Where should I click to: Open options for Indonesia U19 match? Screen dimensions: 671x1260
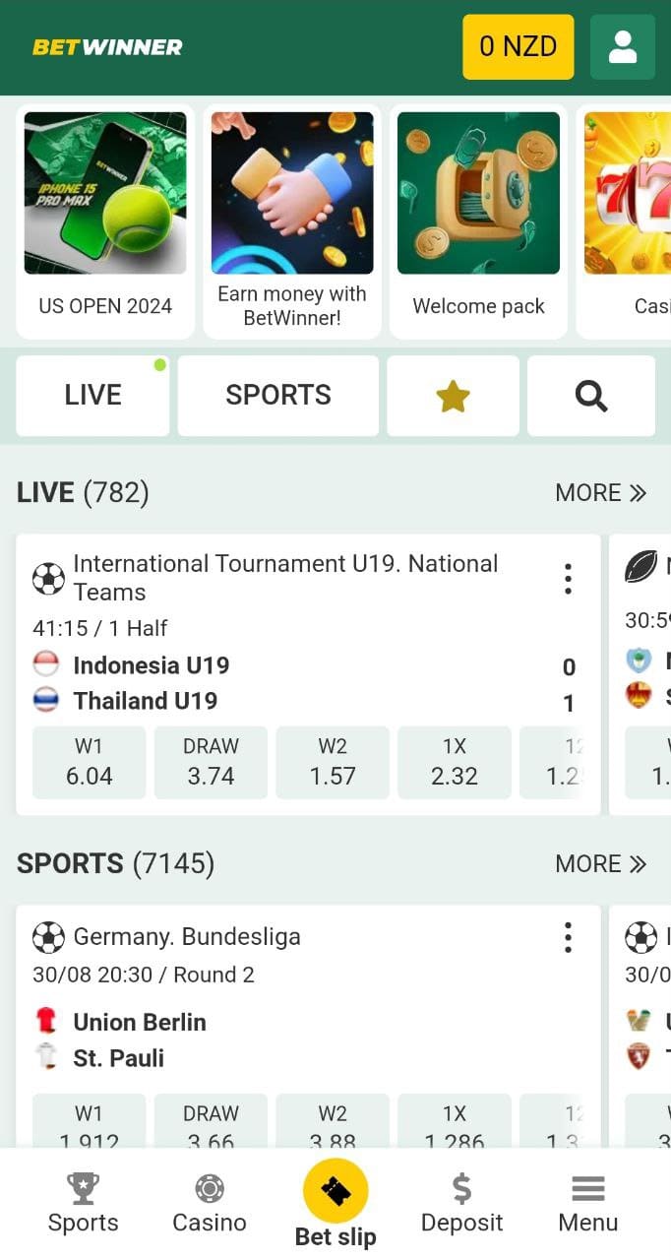568,579
